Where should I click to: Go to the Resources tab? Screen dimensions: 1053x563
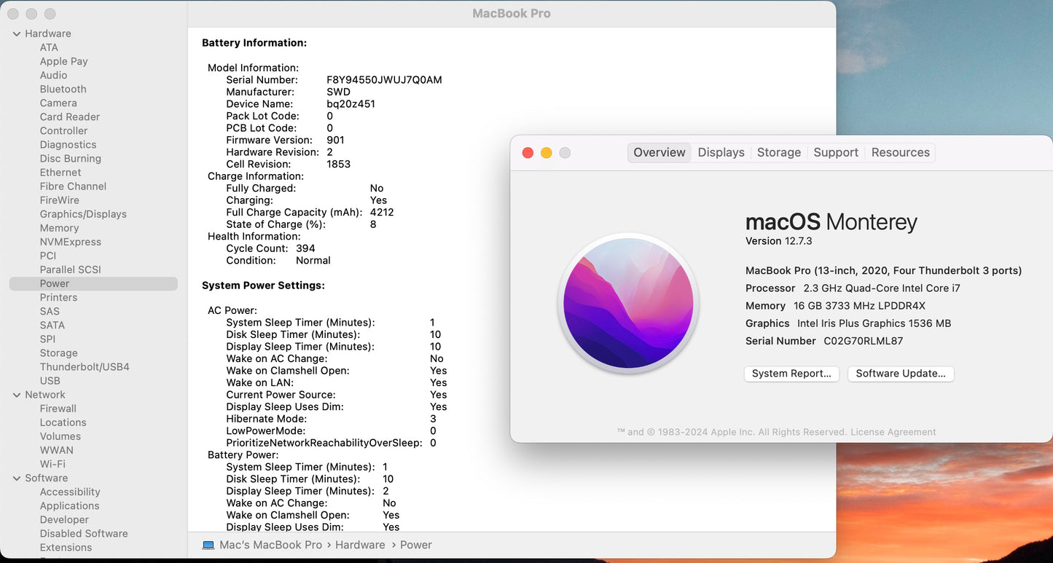click(x=900, y=152)
